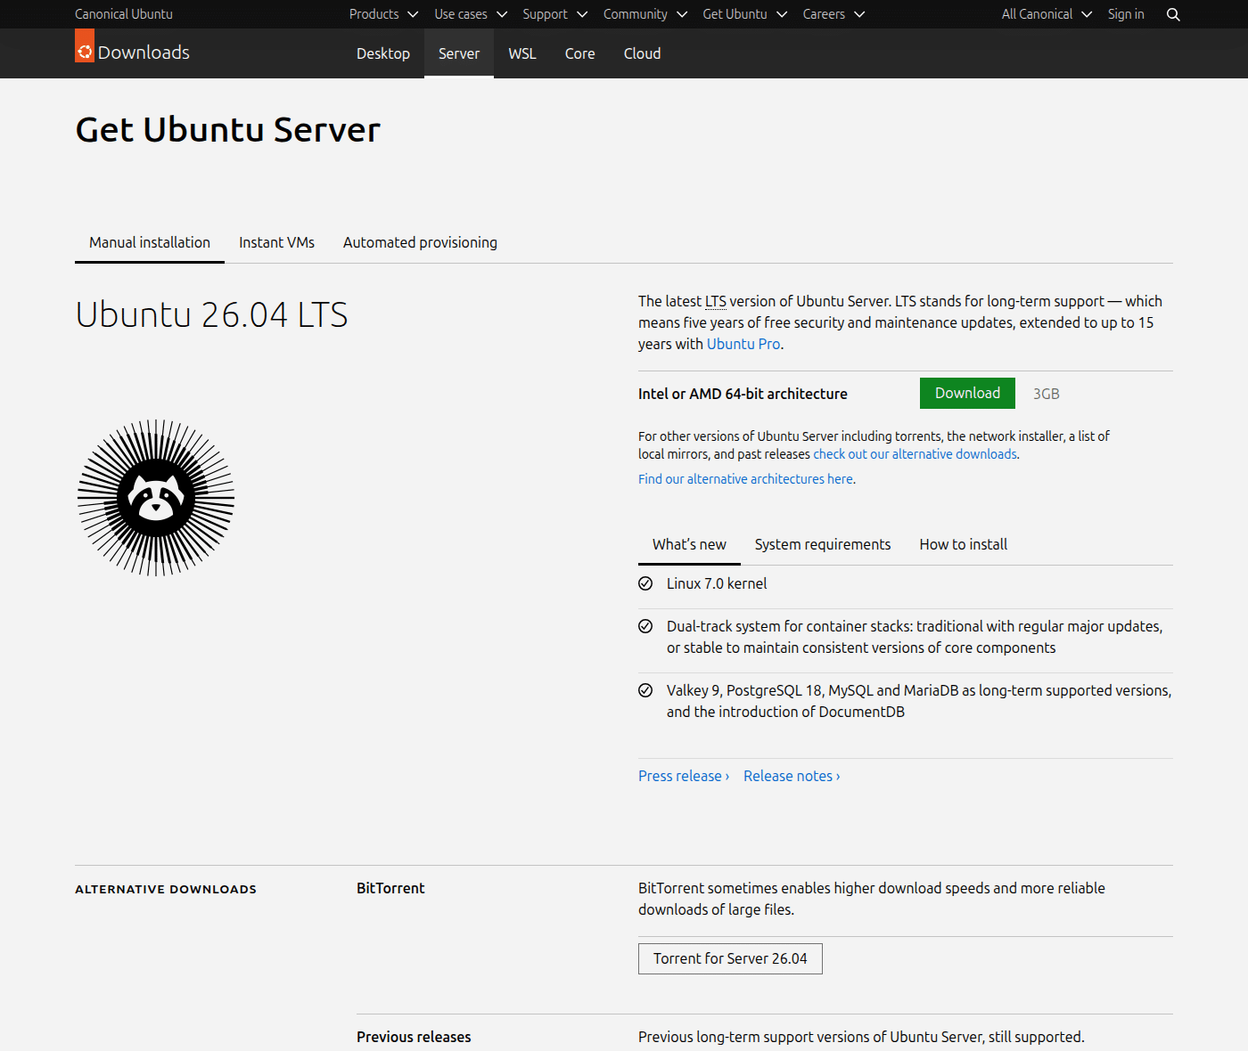Image resolution: width=1248 pixels, height=1051 pixels.
Task: Open the Automated provisioning tab
Action: [x=420, y=242]
